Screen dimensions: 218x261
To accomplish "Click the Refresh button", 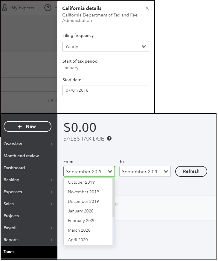I will click(191, 171).
